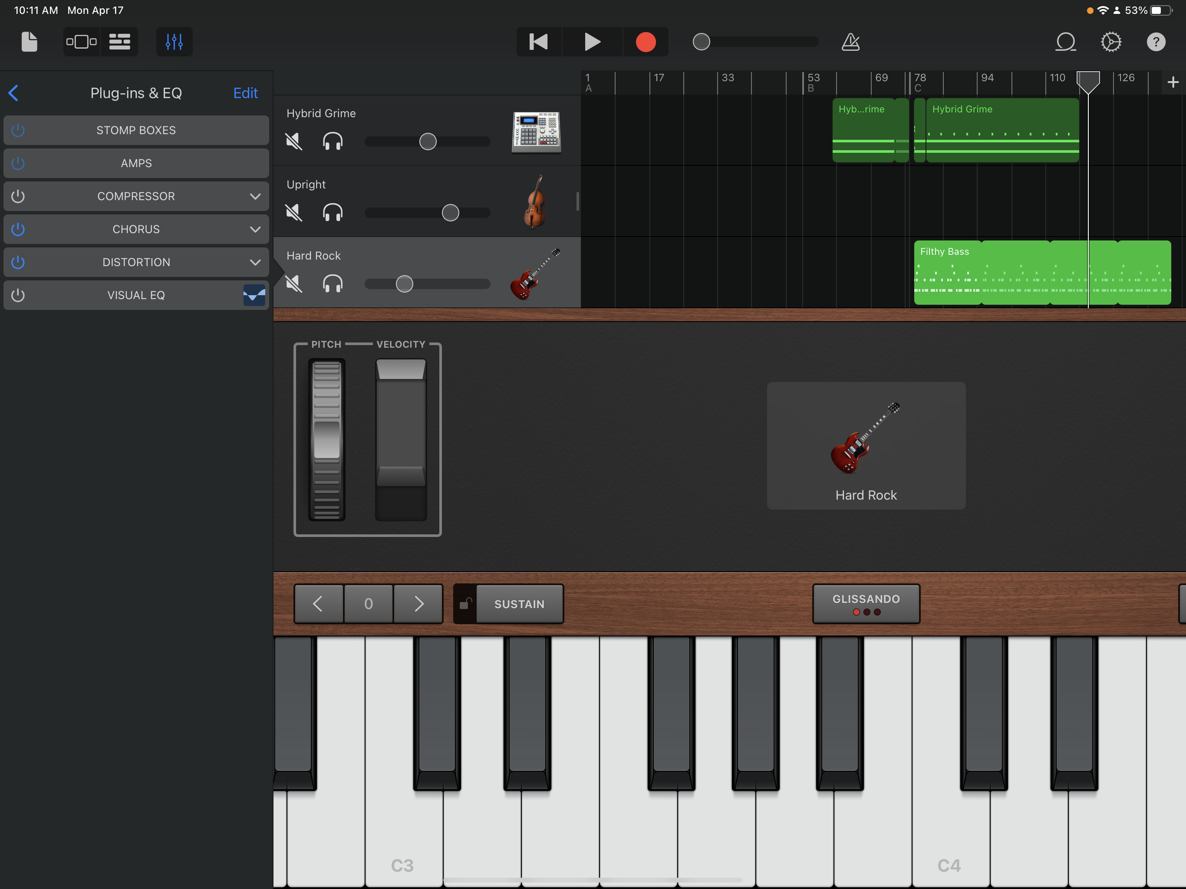Open the My Songs browser
Image resolution: width=1186 pixels, height=889 pixels.
pos(30,42)
